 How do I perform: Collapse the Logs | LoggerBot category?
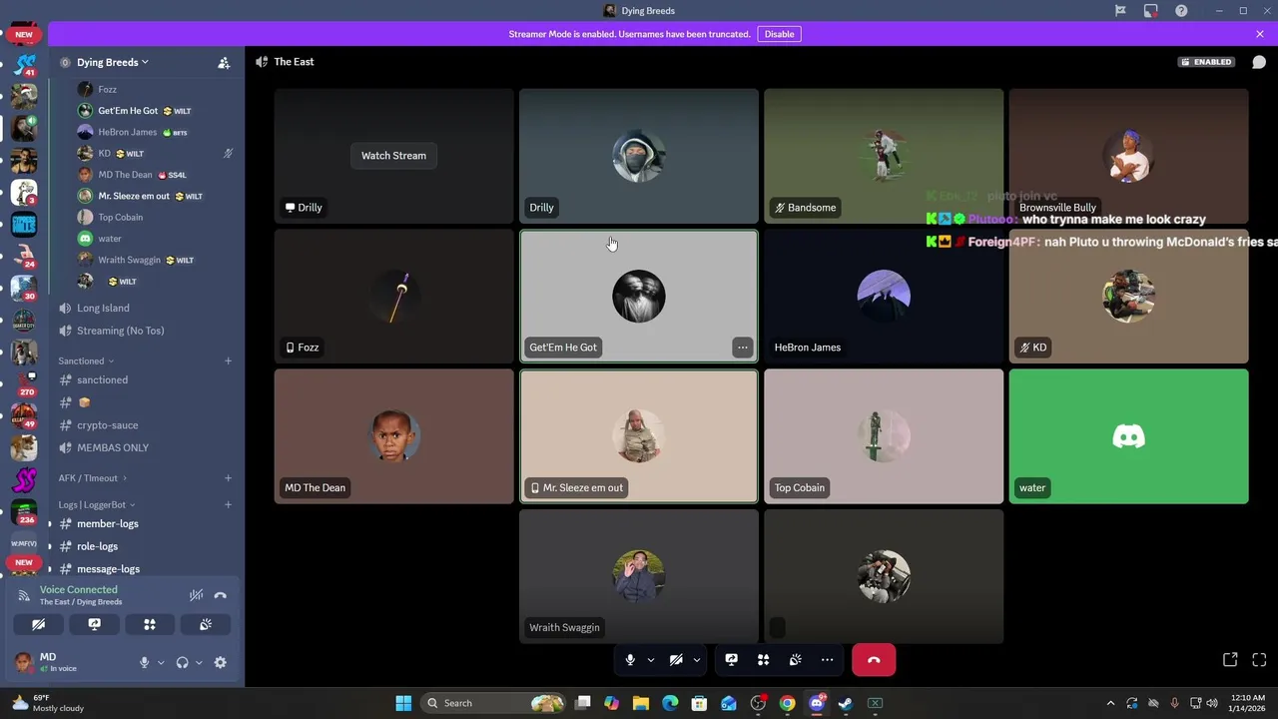tap(96, 505)
